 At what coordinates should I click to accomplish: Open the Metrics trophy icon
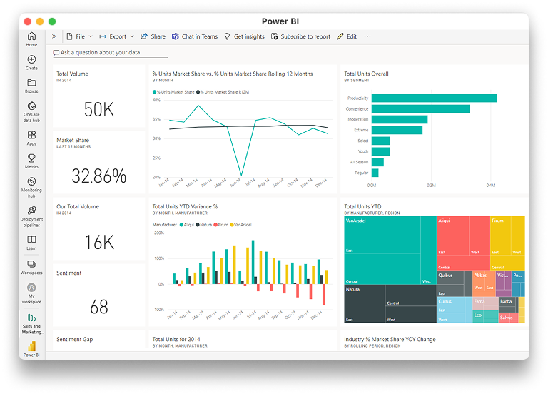31,158
